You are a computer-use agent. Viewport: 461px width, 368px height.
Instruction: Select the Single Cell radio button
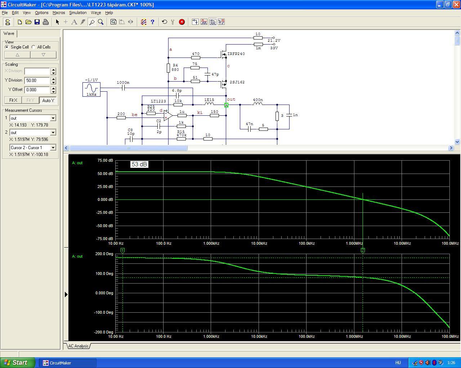7,47
